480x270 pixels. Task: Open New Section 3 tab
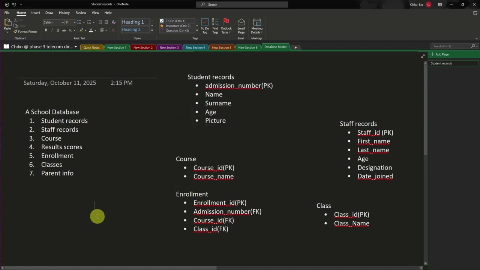pyautogui.click(x=169, y=48)
